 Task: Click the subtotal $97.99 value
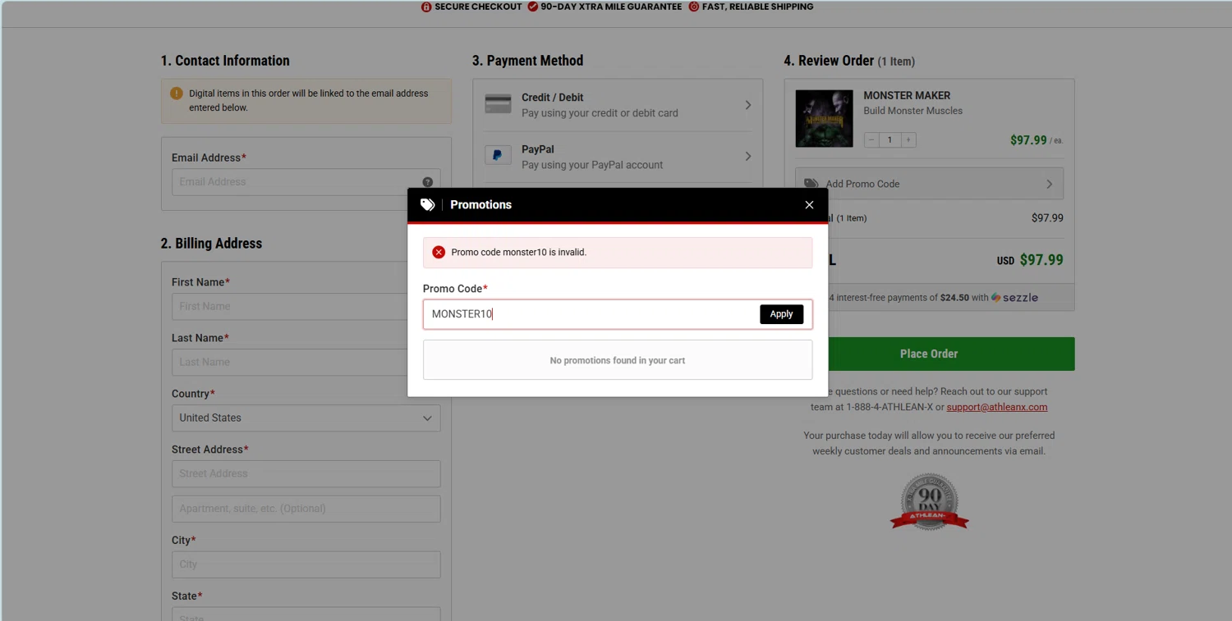pos(1047,218)
